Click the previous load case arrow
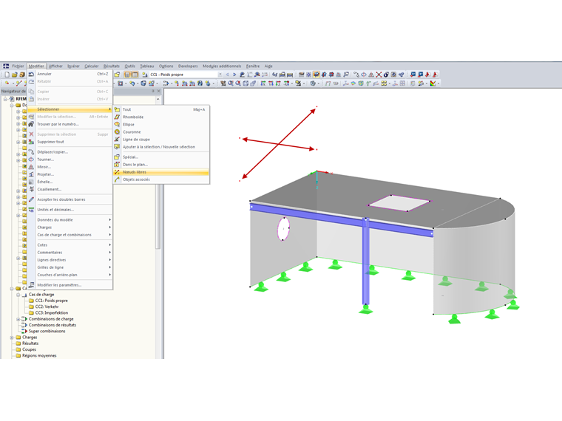 click(227, 75)
